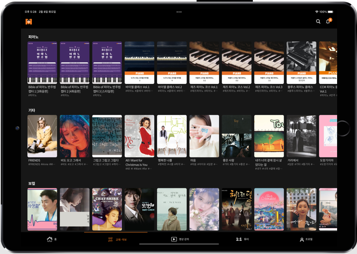Tap the battery indicator in status bar

click(x=330, y=12)
